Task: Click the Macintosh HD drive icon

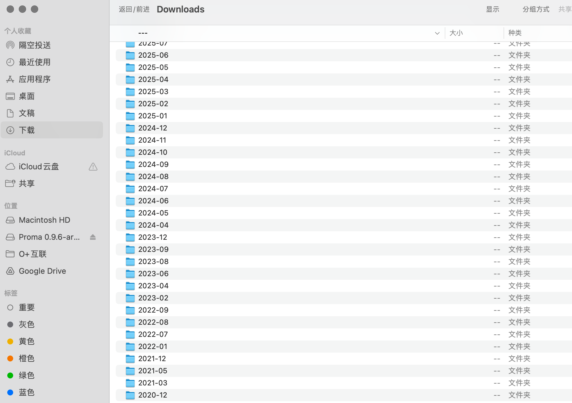Action: pos(10,220)
